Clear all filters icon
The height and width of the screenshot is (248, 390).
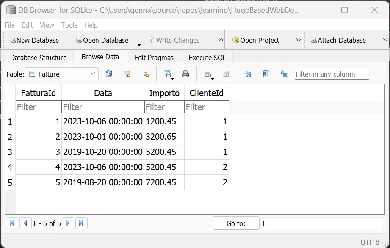click(127, 74)
